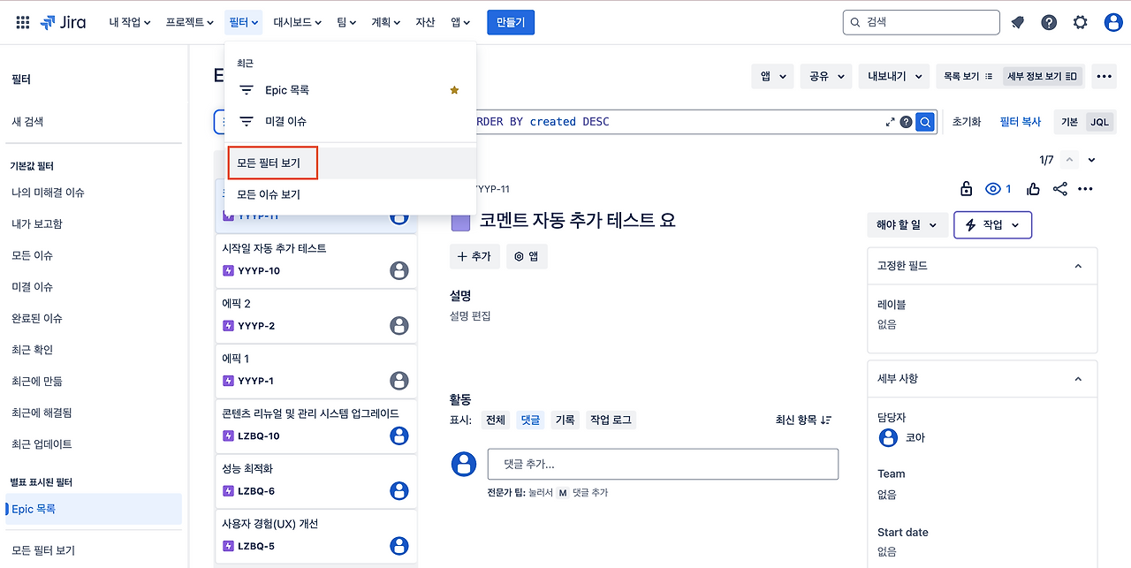This screenshot has height=568, width=1131.
Task: Open the Jira app switcher grid icon
Action: tap(22, 22)
